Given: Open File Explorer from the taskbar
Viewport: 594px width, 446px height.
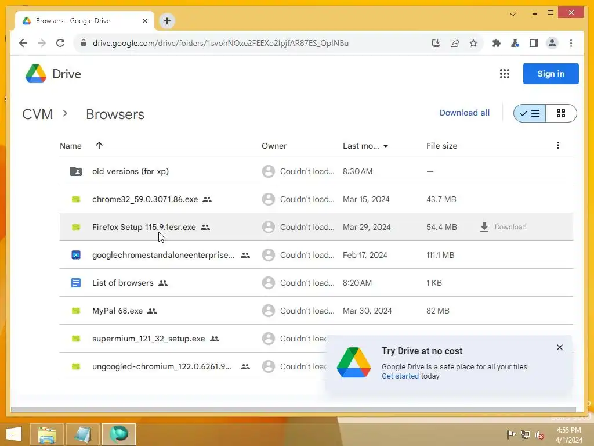Looking at the screenshot, I should pyautogui.click(x=46, y=434).
